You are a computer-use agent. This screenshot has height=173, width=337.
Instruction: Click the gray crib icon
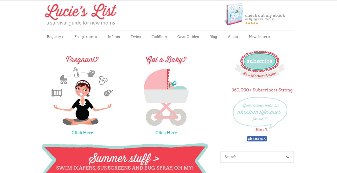point(57,93)
